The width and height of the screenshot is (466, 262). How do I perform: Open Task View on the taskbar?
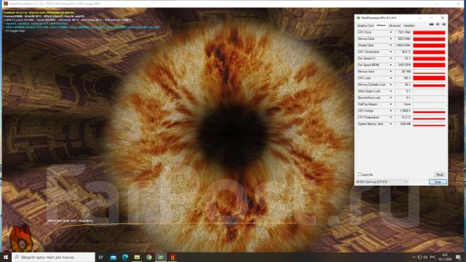[x=100, y=257]
